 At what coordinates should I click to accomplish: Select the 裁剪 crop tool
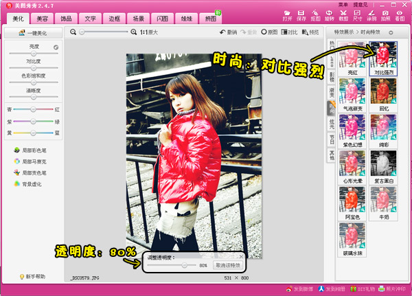coord(343,16)
